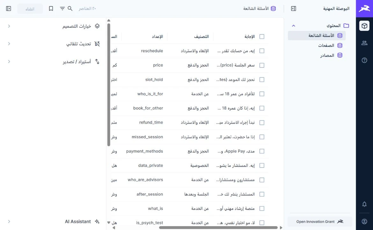Click the database icon beside المصادر
Viewport: 373px width, 230px height.
340,55
